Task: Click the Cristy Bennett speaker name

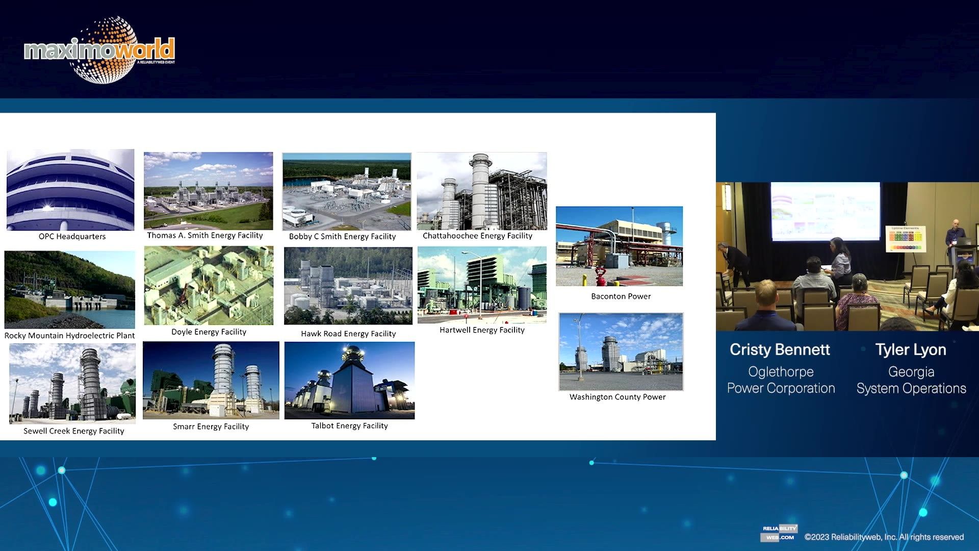Action: point(780,349)
